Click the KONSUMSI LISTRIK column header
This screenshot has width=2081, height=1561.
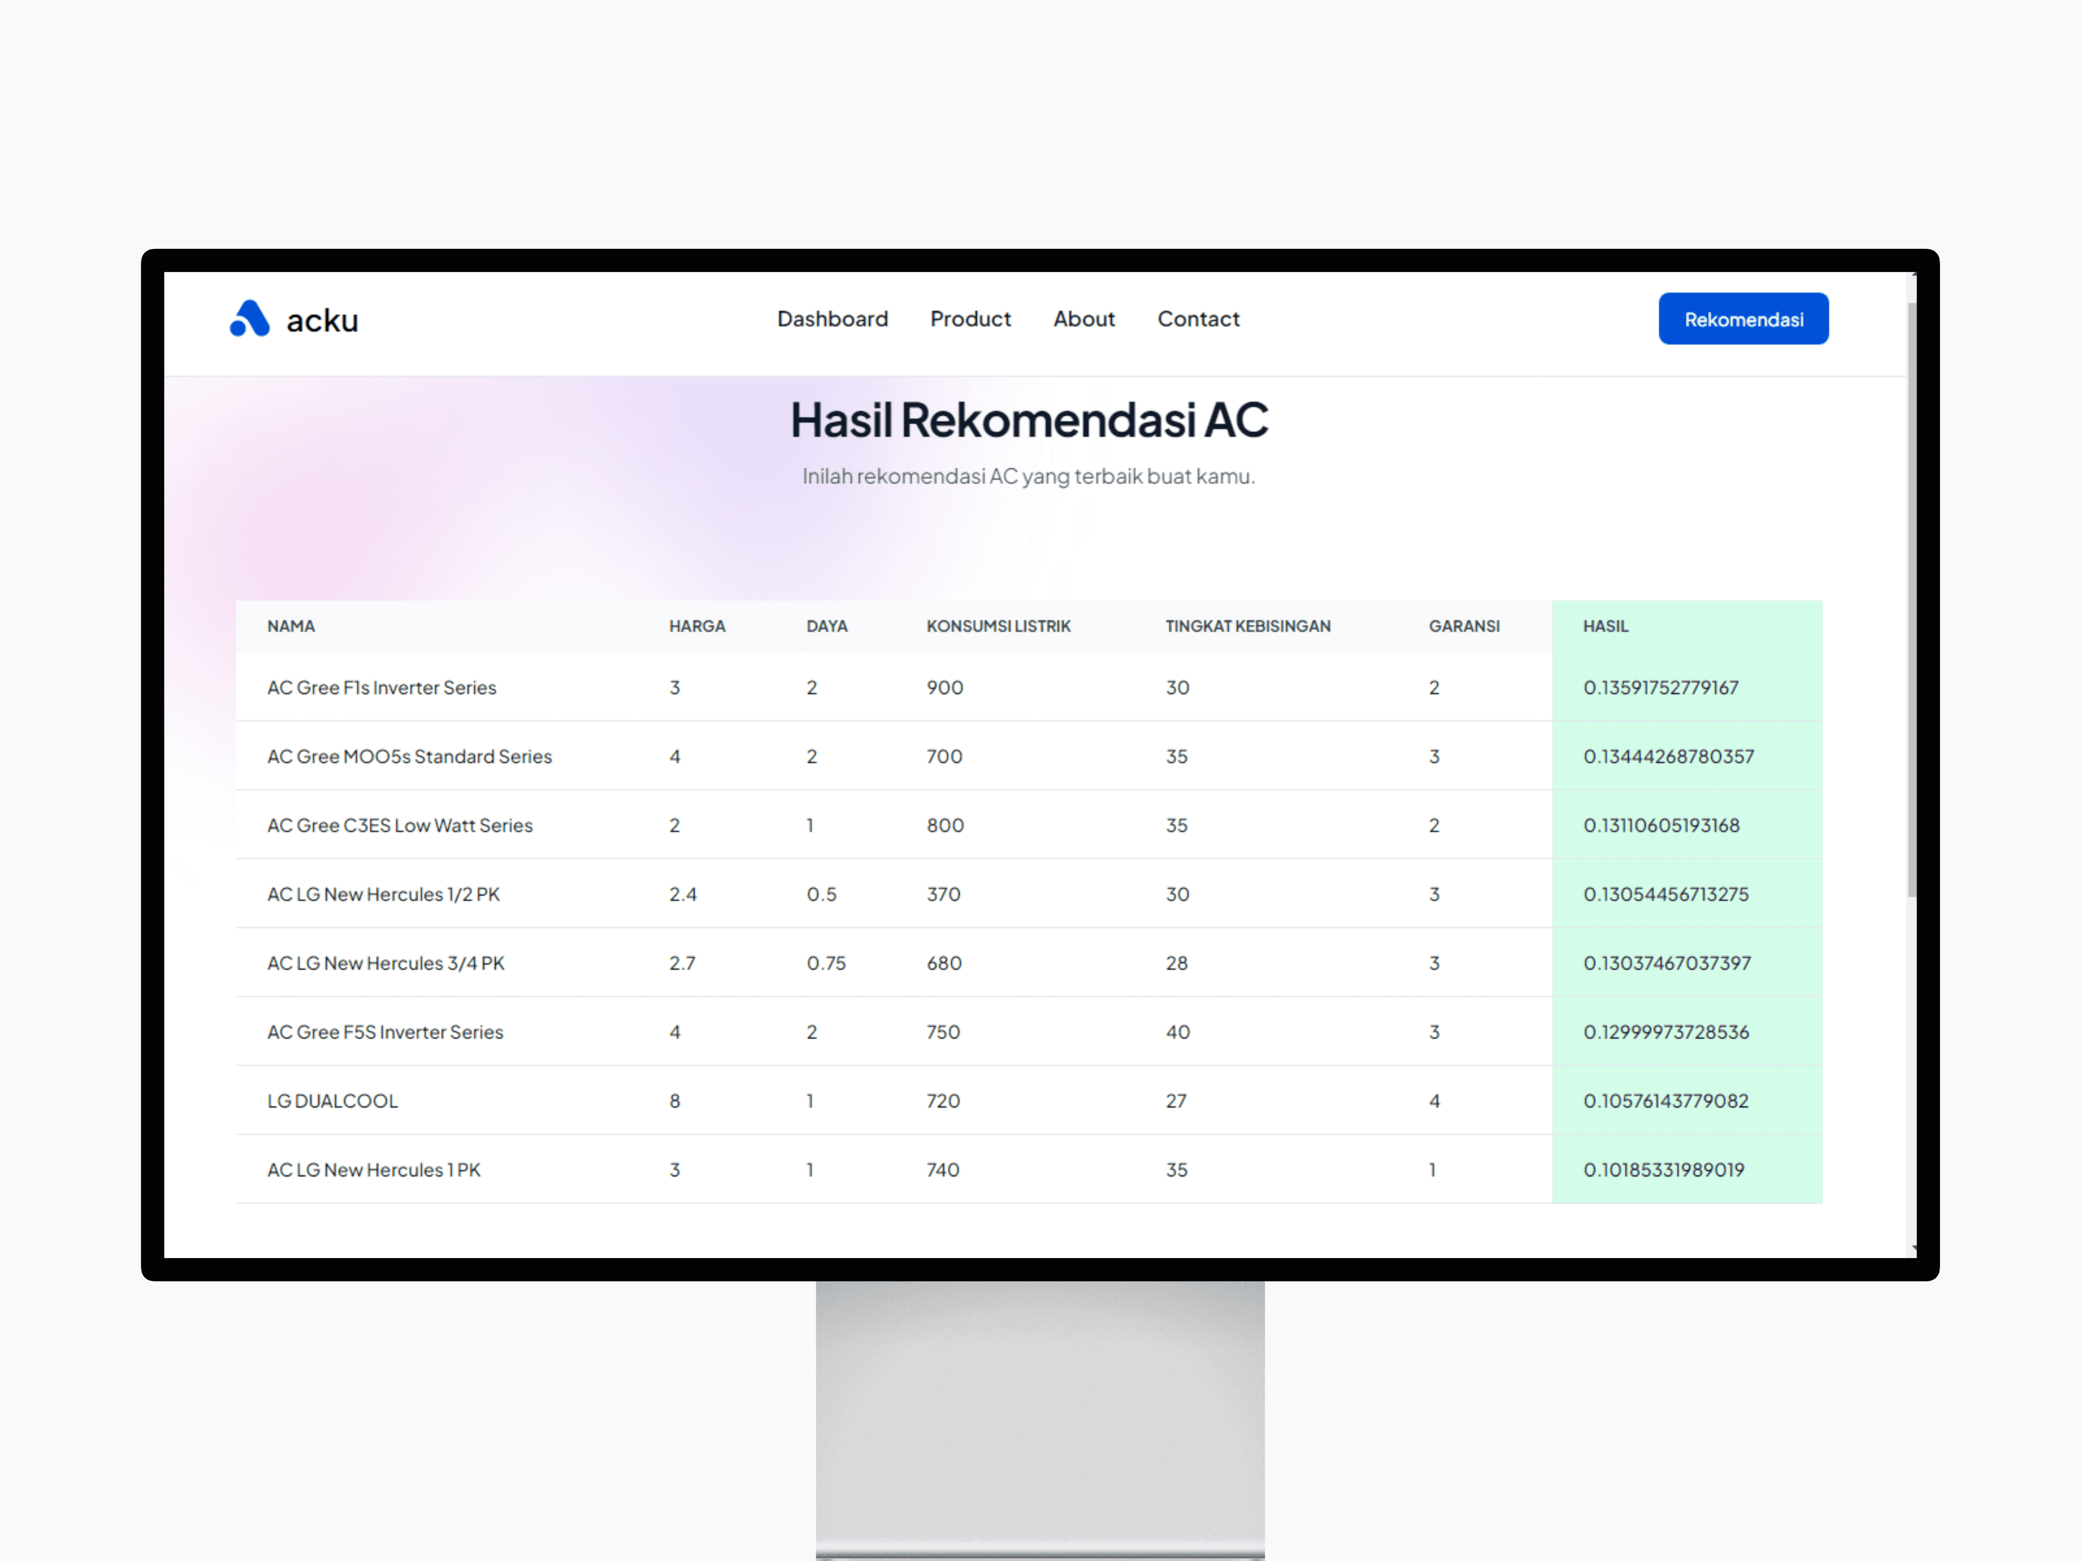[x=998, y=627]
